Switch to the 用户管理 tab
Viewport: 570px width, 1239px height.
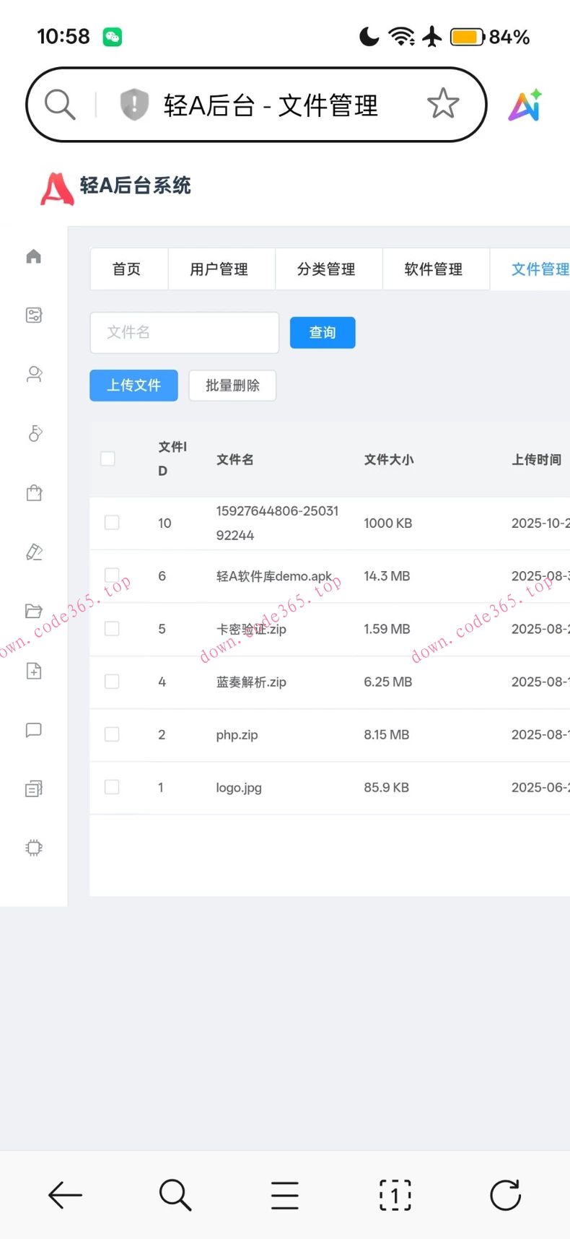point(222,269)
